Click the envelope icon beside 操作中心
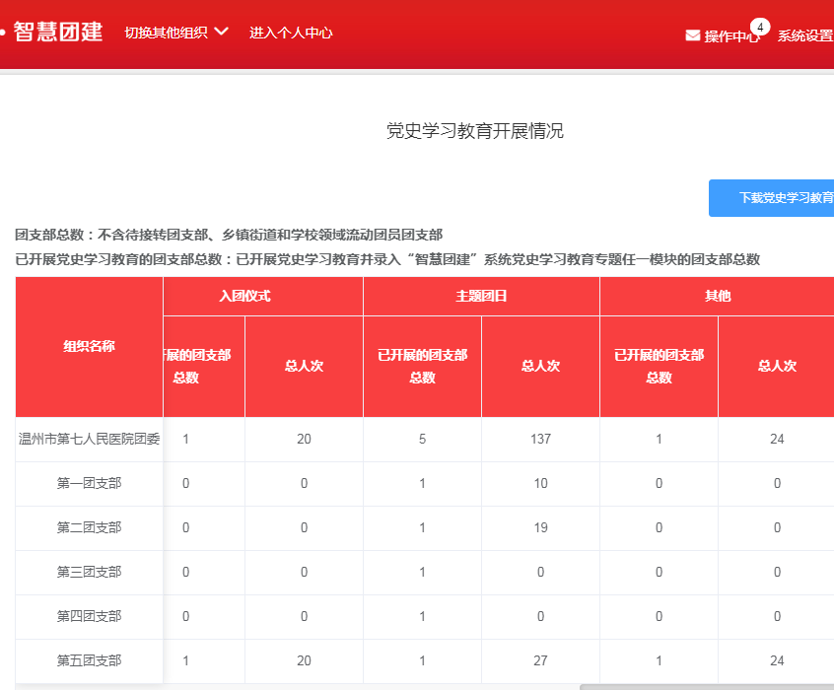This screenshot has height=690, width=834. point(693,35)
